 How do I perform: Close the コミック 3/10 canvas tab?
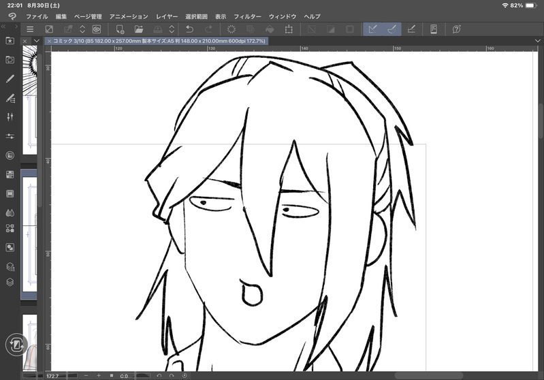49,41
